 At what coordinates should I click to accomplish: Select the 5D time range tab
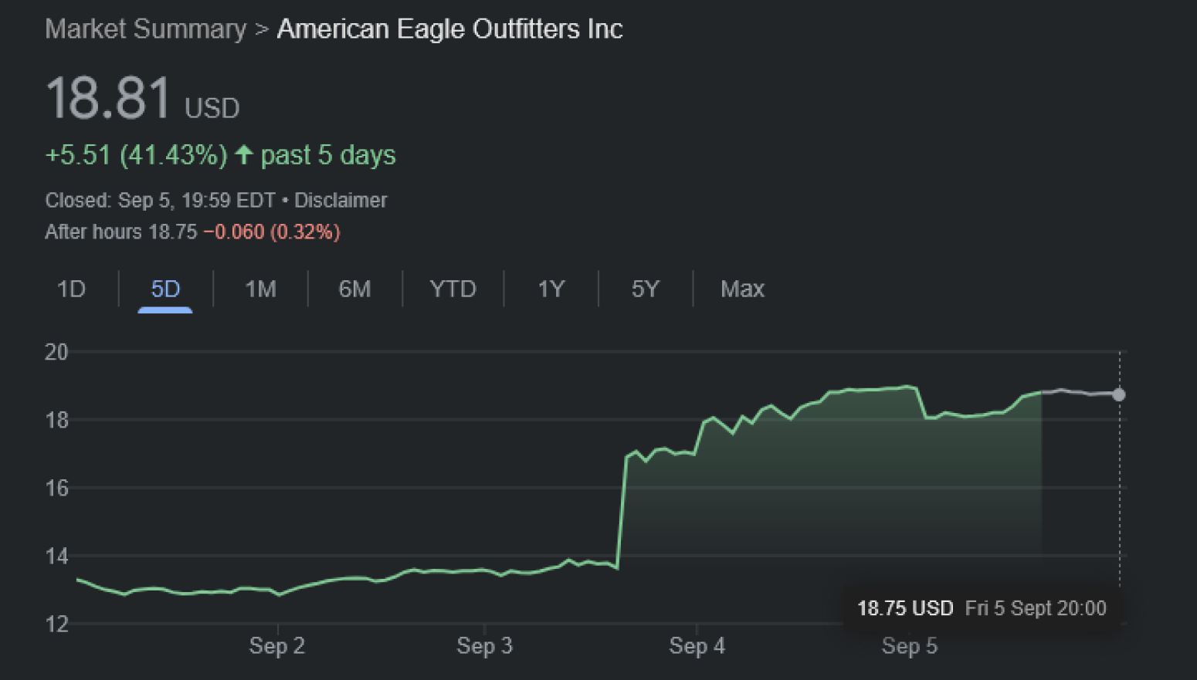click(x=165, y=289)
